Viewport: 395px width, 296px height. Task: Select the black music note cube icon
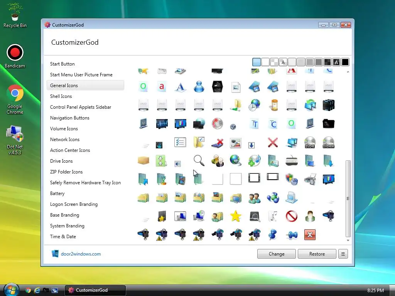[x=218, y=87]
